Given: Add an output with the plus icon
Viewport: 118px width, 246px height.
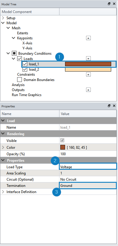Looking at the screenshot, I should (88, 90).
